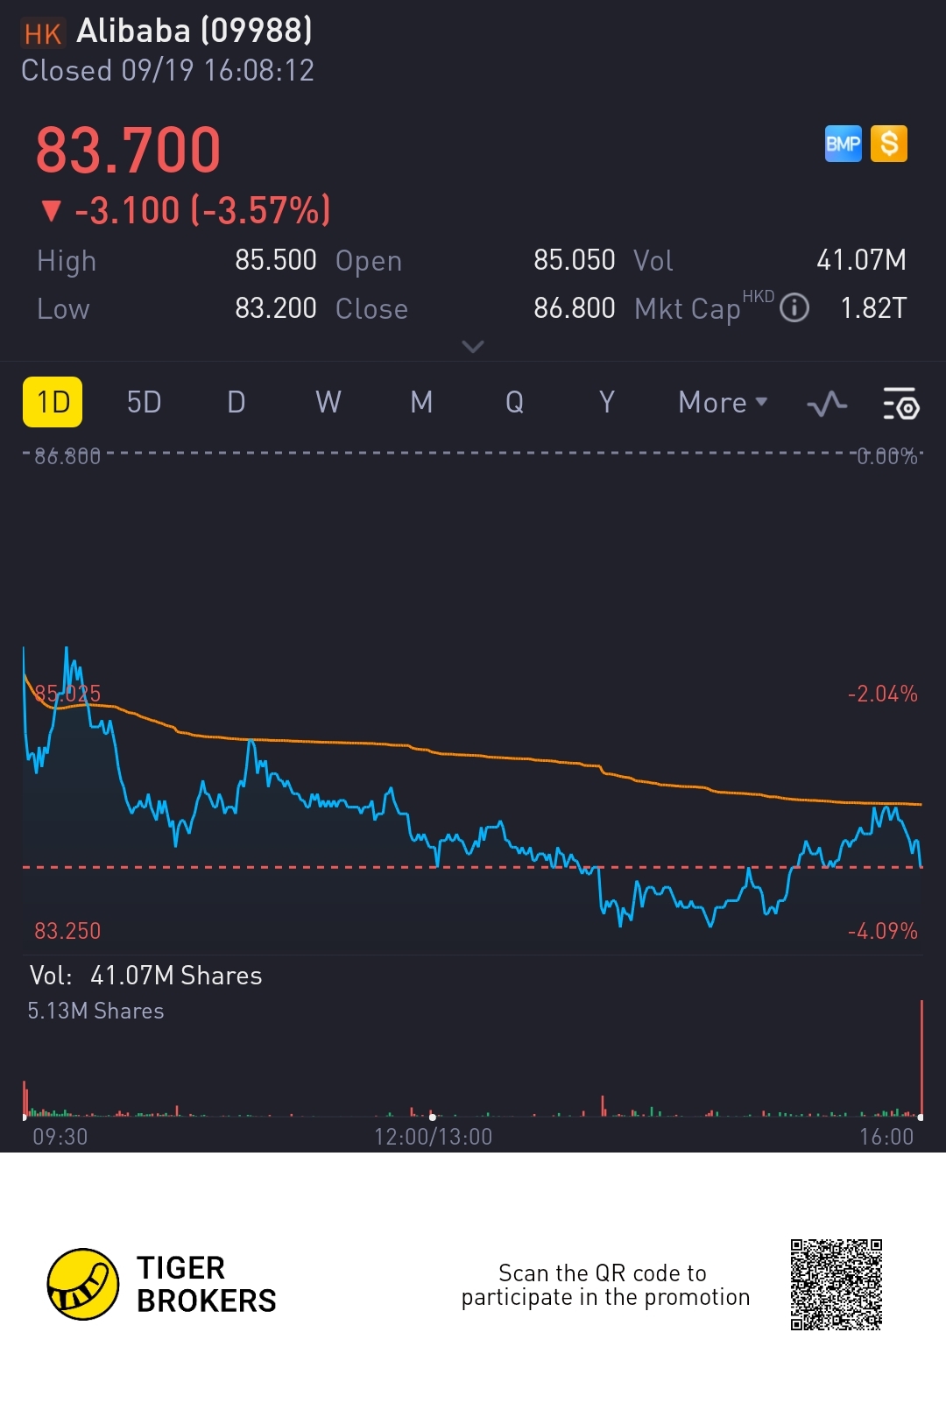The image size is (946, 1417).
Task: Select weekly W chart tab
Action: coord(328,402)
